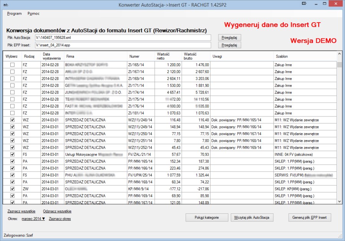Click the Odznacz wszystkie link
This screenshot has height=241, width=345.
[57, 211]
